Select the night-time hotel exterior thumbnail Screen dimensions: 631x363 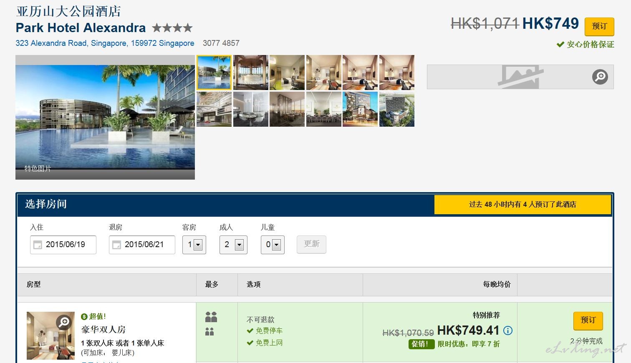click(360, 109)
